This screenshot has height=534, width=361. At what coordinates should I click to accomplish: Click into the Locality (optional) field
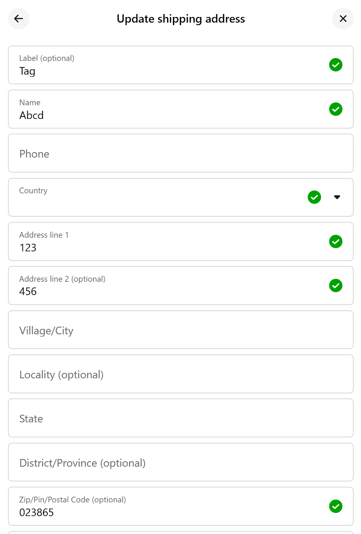[181, 374]
